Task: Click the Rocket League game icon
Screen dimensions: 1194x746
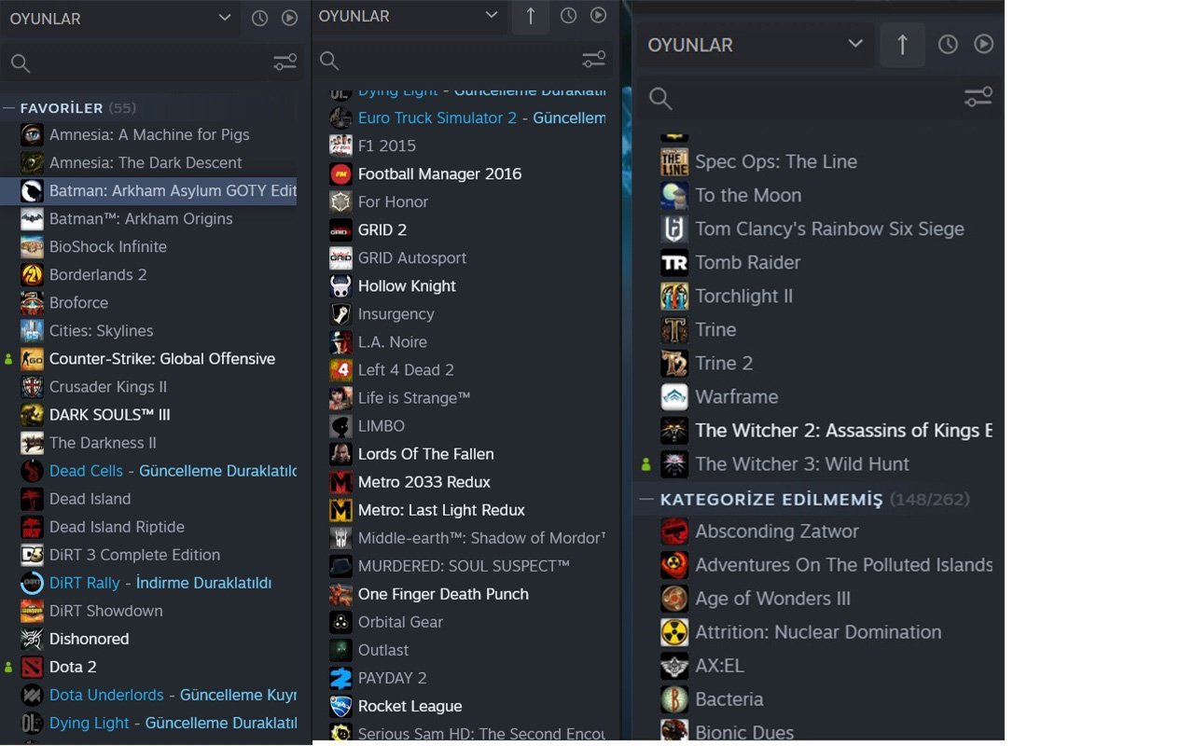Action: [x=340, y=706]
